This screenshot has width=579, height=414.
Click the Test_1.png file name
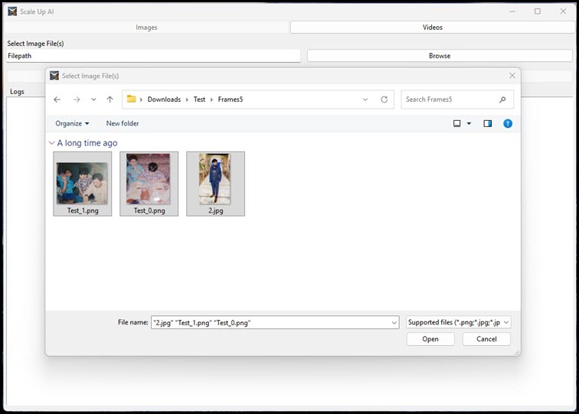83,210
